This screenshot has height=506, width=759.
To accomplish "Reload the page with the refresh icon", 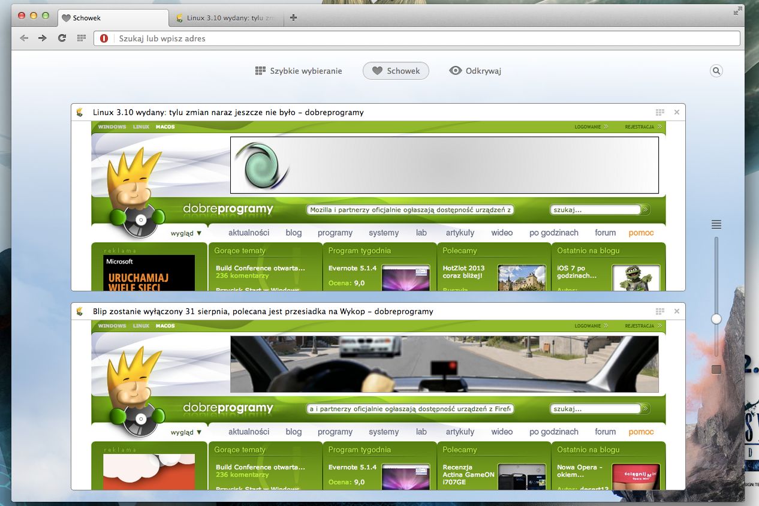I will tap(62, 38).
